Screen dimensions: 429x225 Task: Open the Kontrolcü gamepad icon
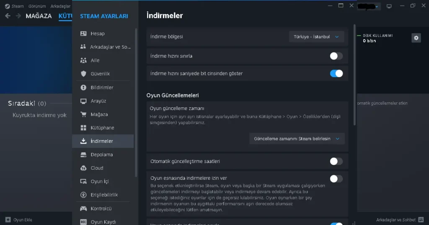point(83,209)
